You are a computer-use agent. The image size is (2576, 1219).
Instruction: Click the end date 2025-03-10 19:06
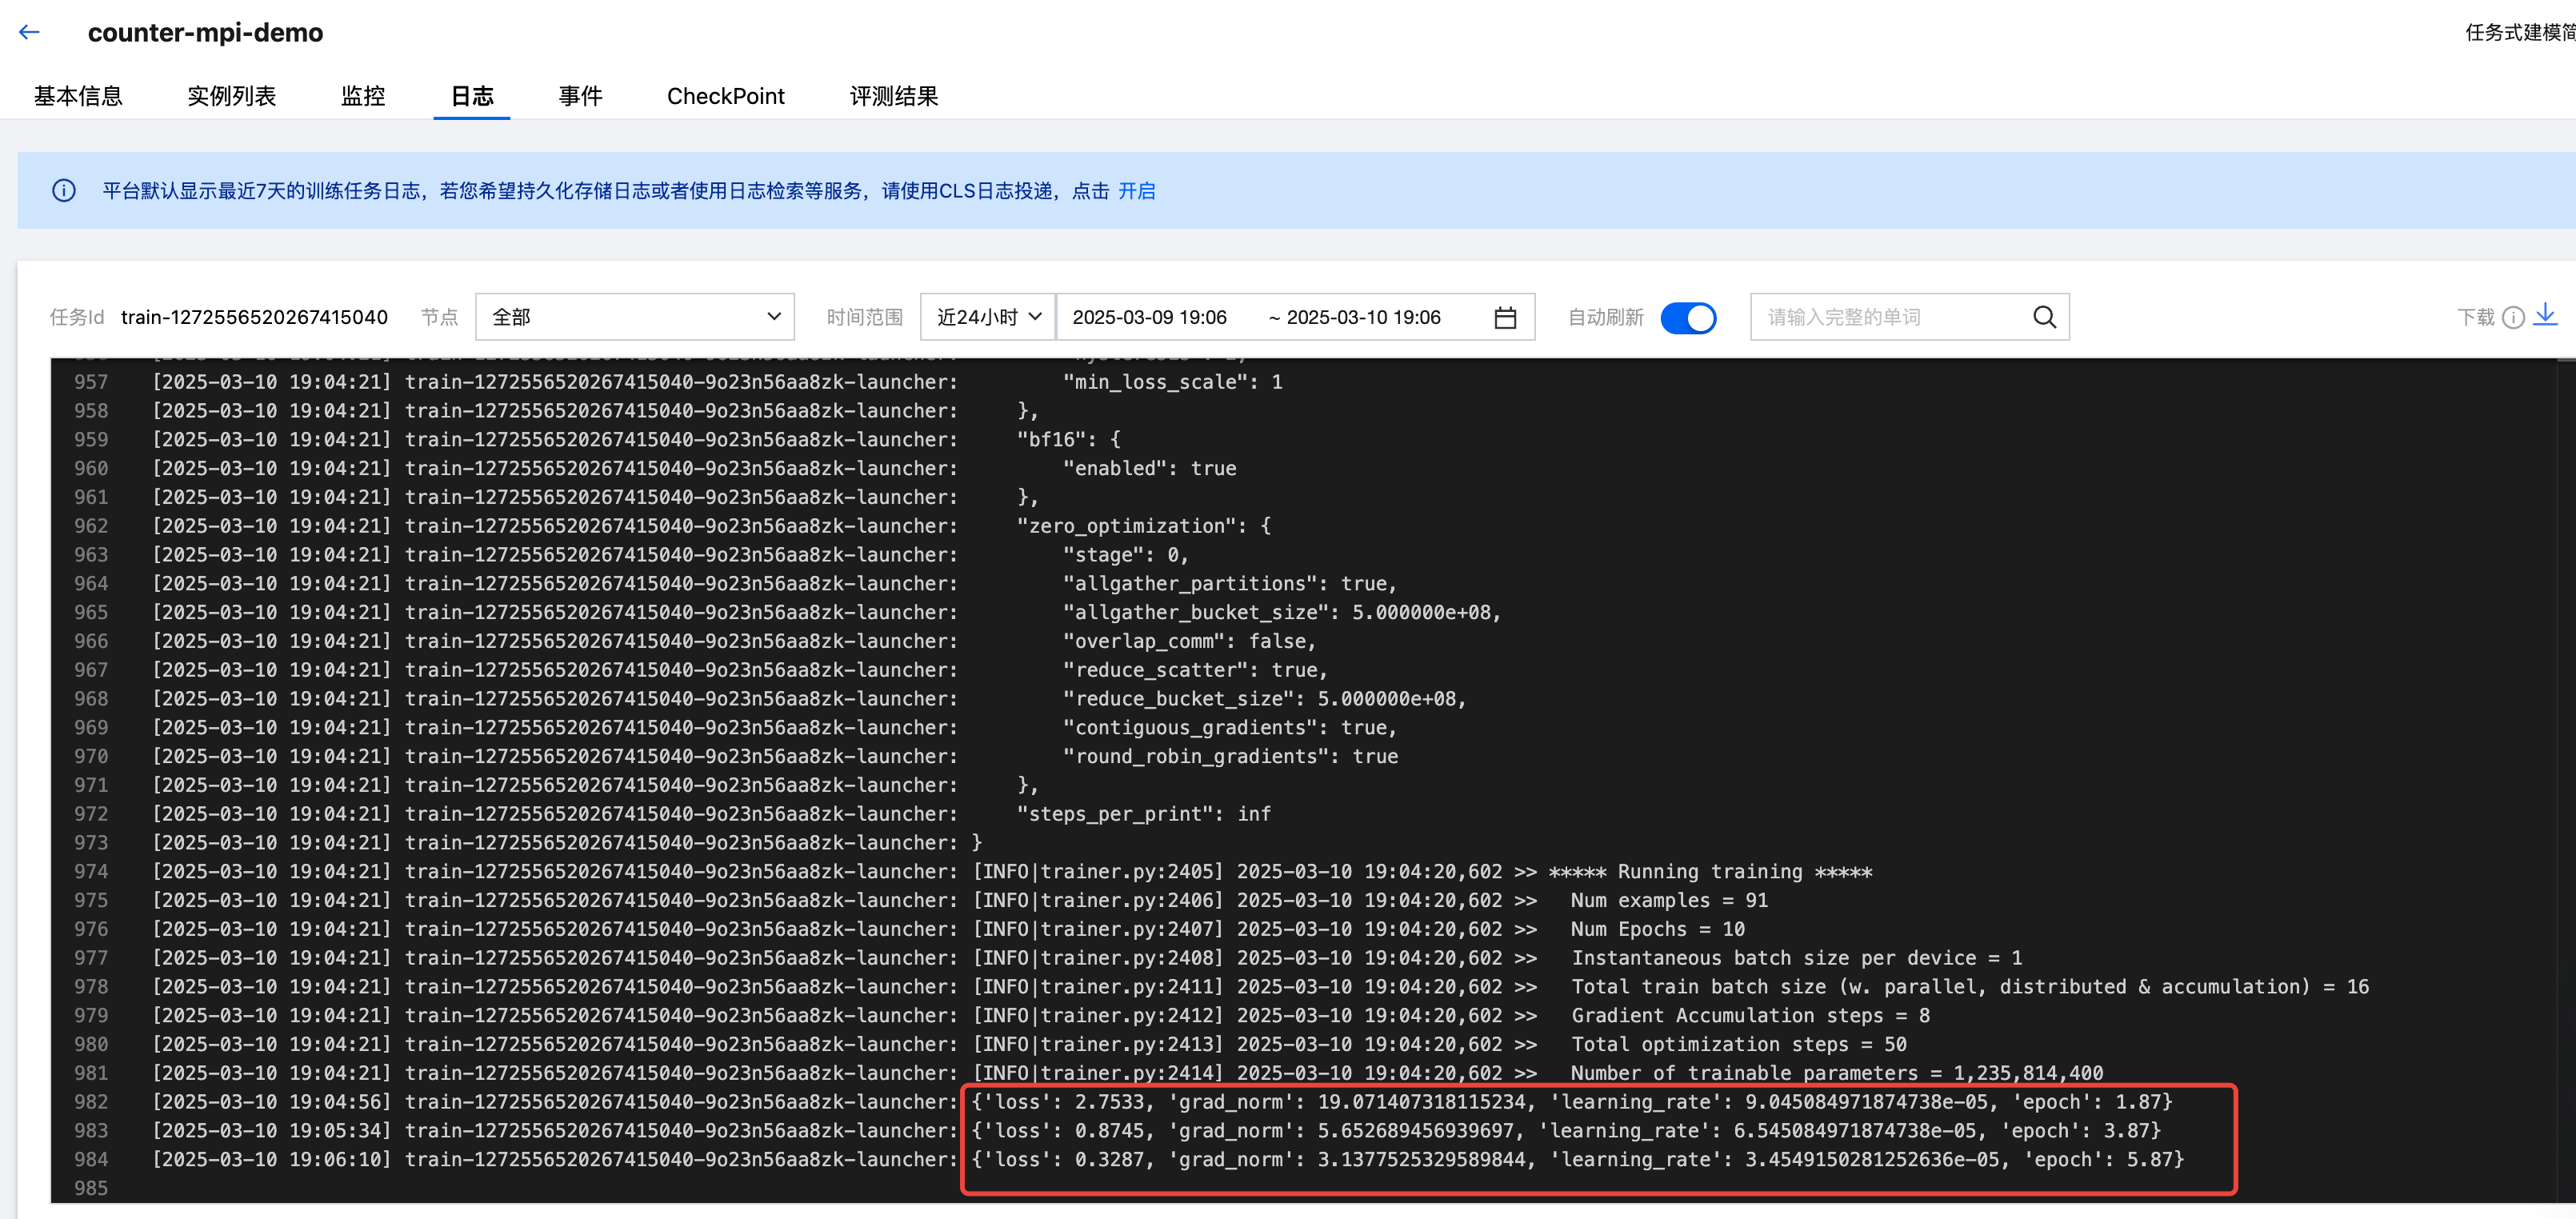click(1364, 317)
